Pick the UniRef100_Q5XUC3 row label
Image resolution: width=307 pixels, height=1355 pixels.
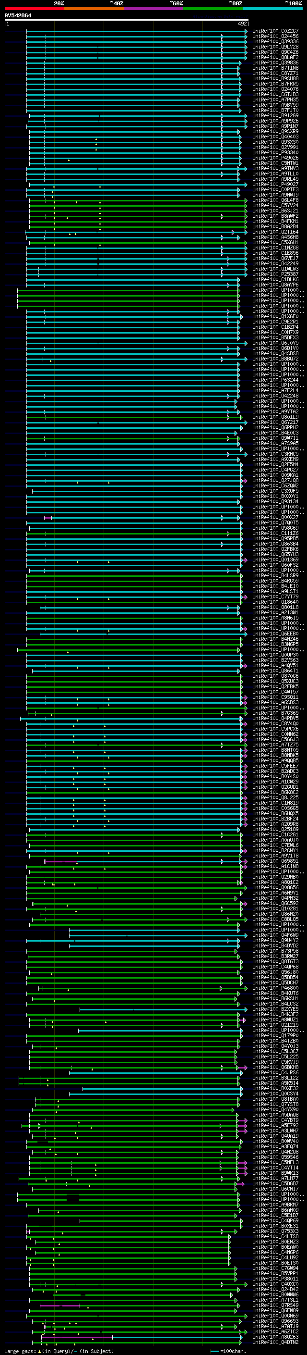coord(275,681)
